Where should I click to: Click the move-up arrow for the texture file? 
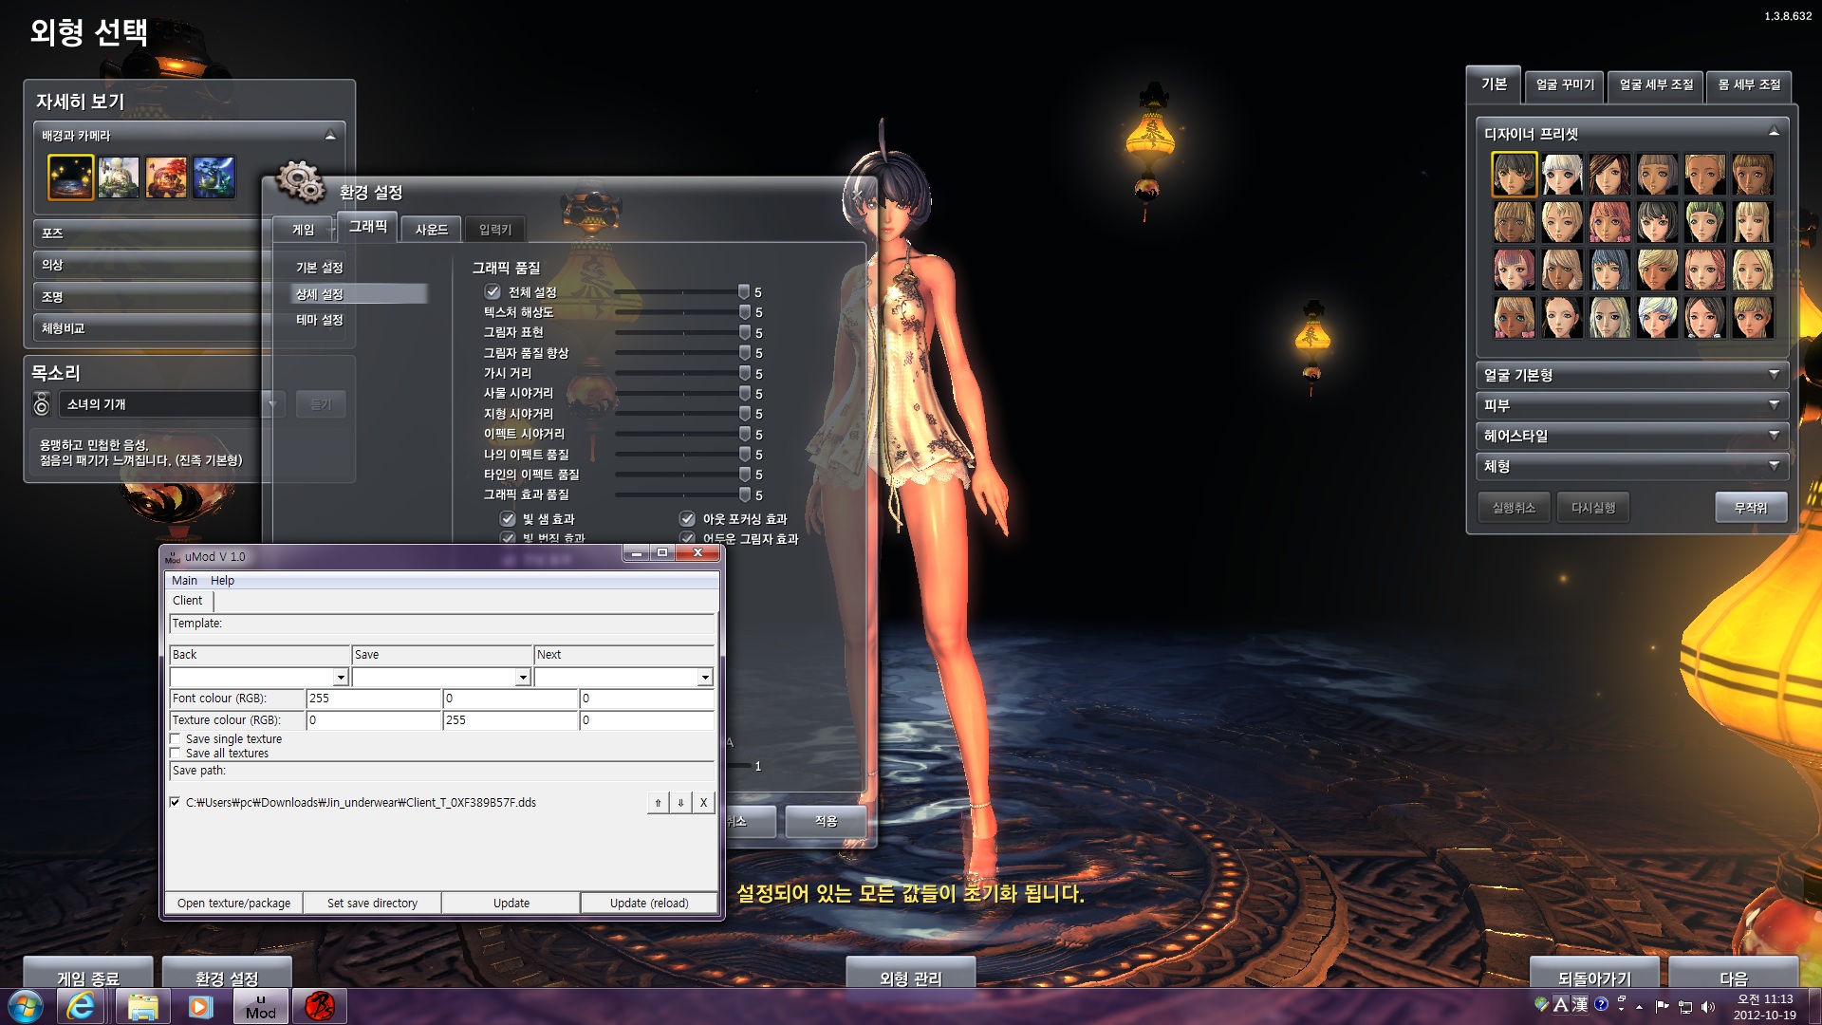(658, 803)
